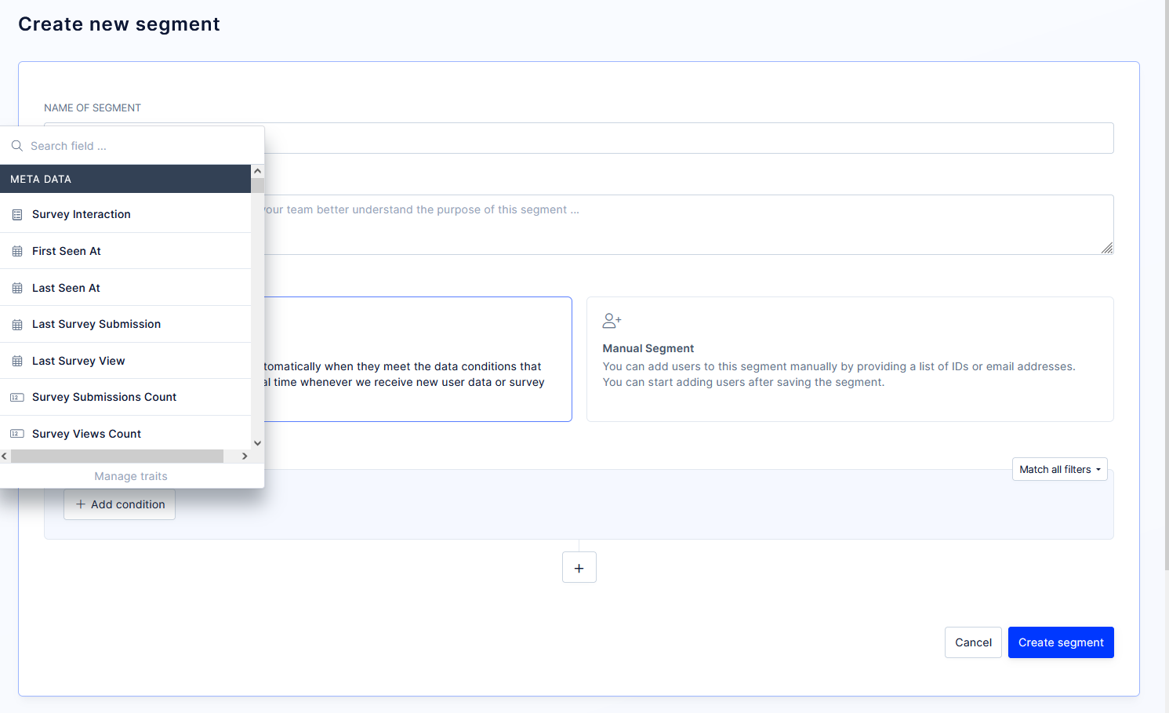The image size is (1169, 713).
Task: Open the Match all filters dropdown
Action: [1059, 469]
